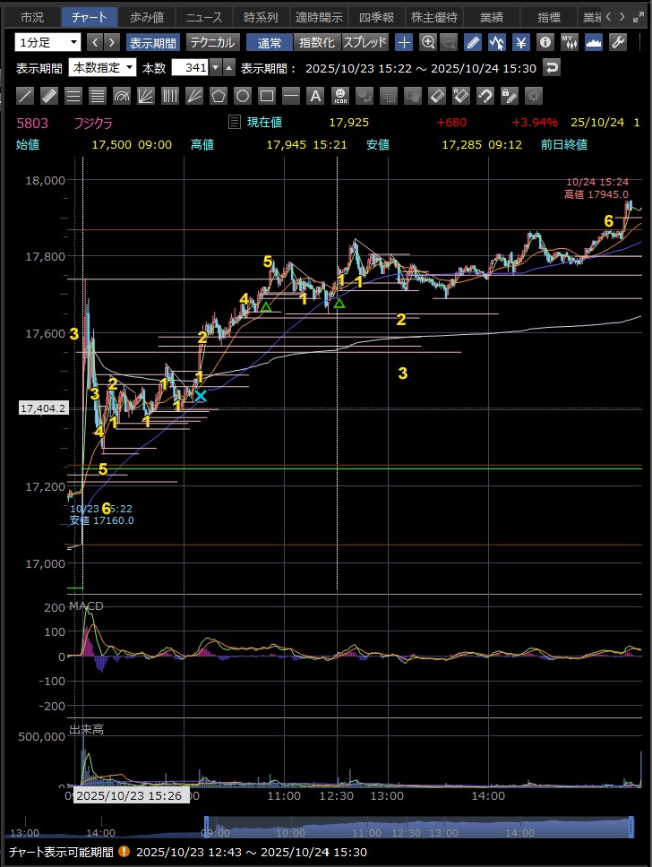Click the 表示期間 button
Viewport: 652px width, 867px height.
pos(153,42)
